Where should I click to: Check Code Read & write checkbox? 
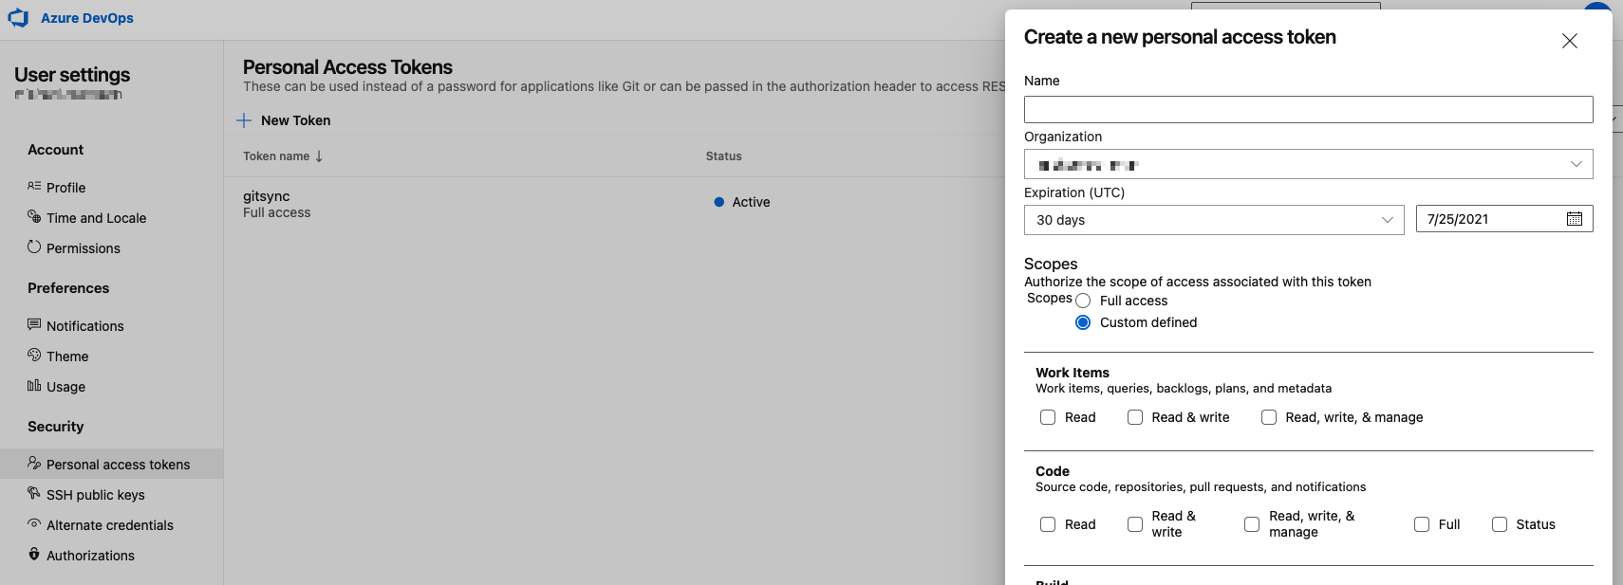(x=1135, y=524)
